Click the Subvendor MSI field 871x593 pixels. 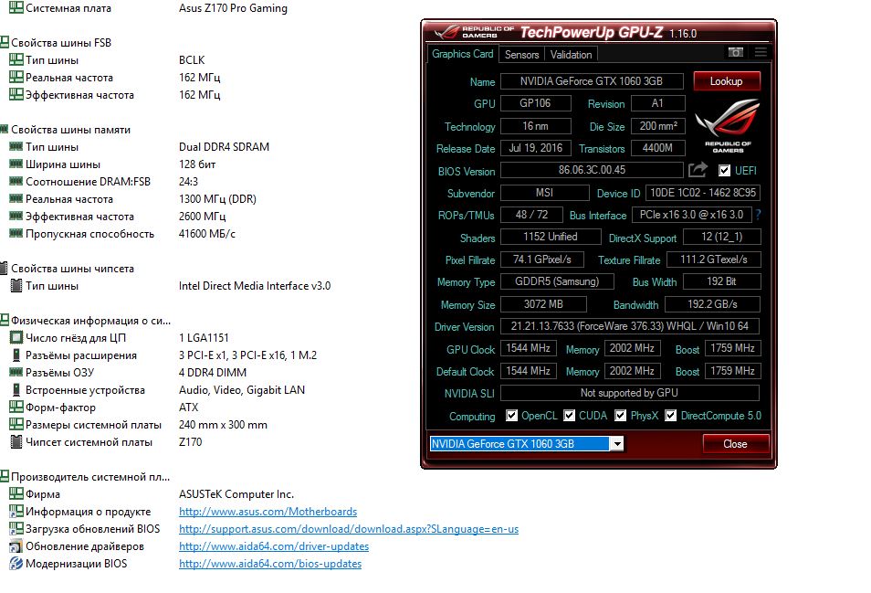(544, 193)
